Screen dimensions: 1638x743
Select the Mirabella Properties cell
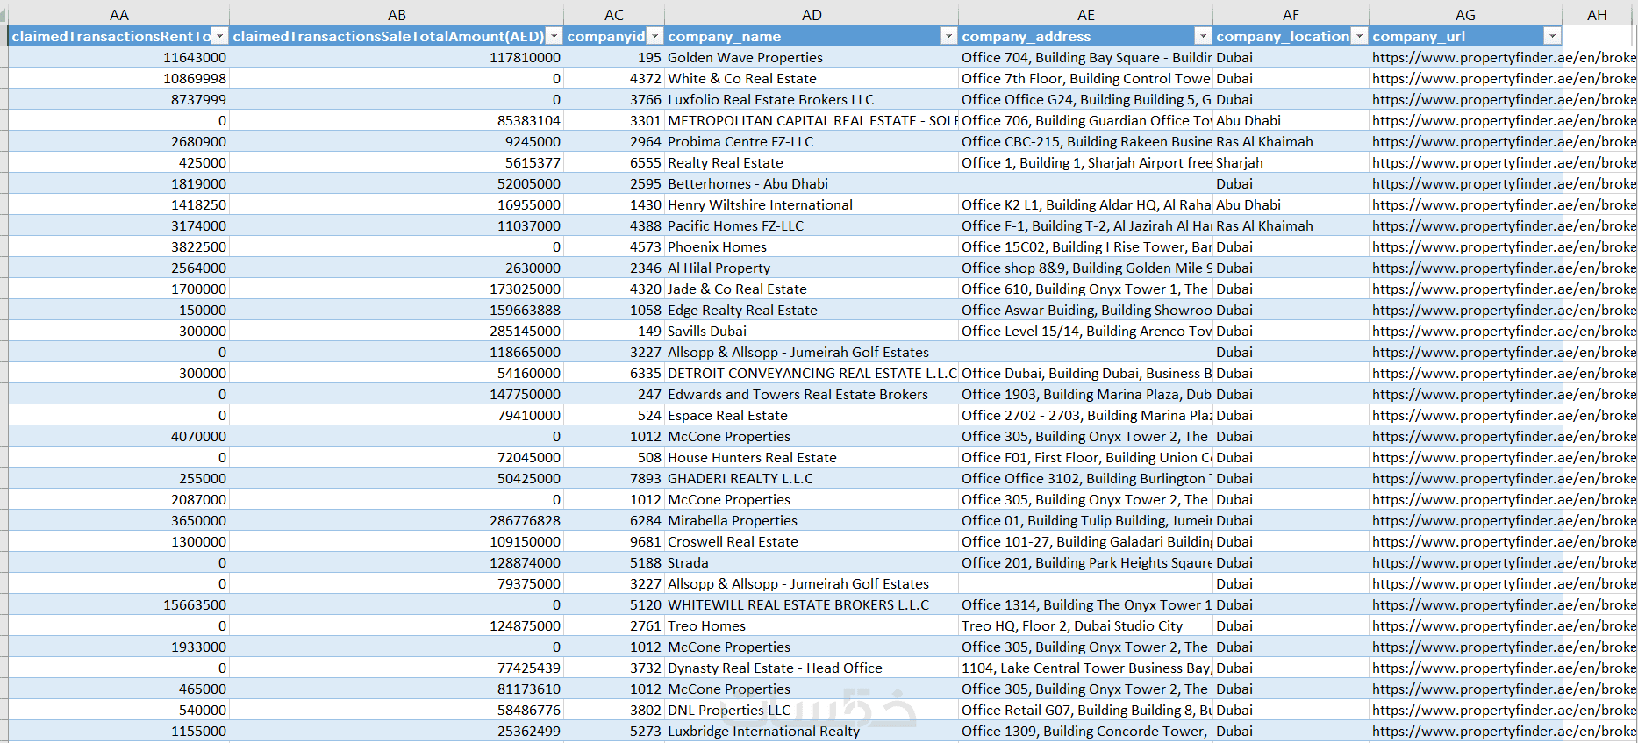[812, 520]
